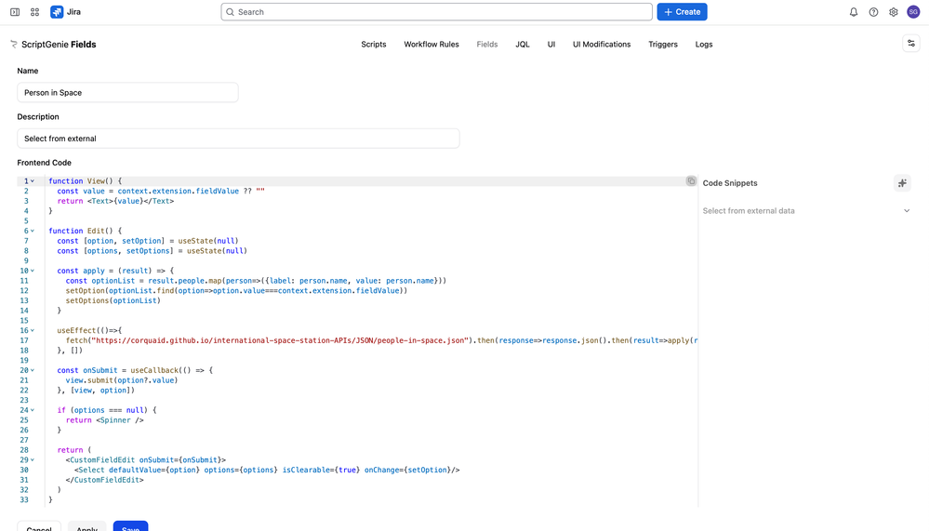Click the AI sparkle icon near Code Snippets
This screenshot has width=929, height=531.
[902, 183]
